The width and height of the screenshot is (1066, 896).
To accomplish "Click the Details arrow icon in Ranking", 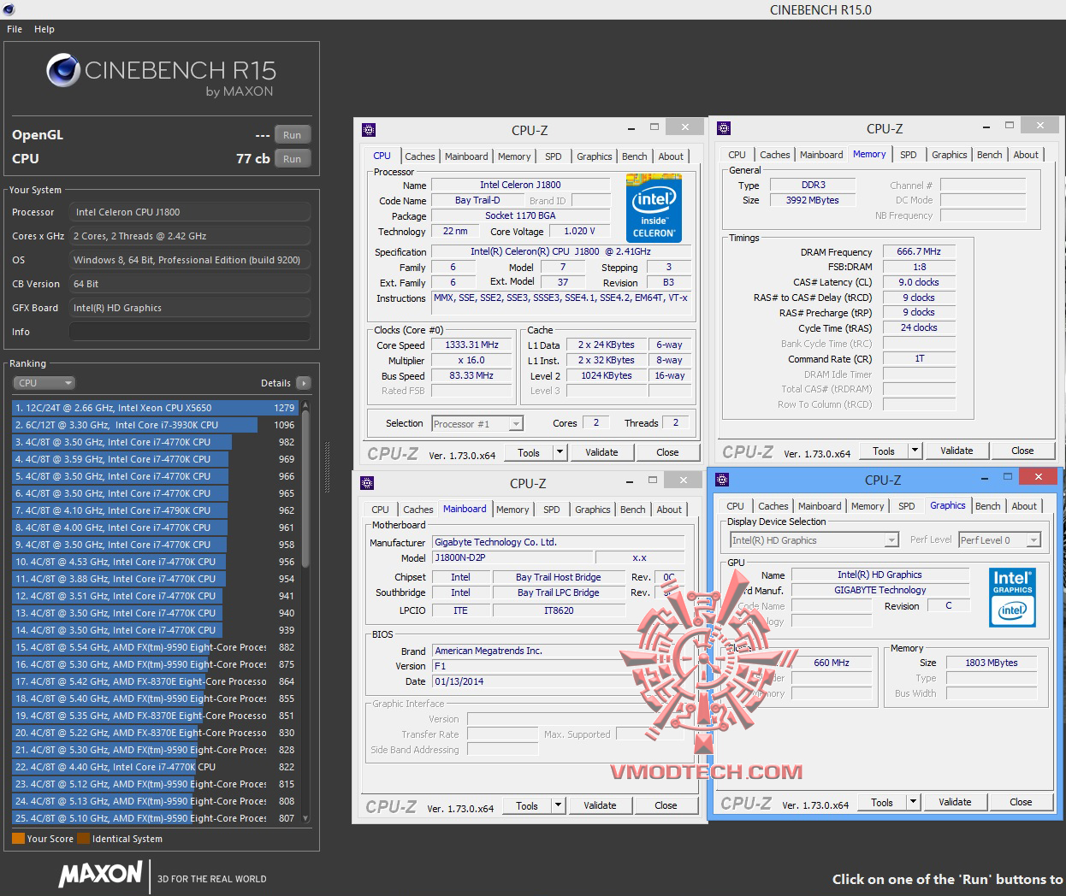I will click(304, 383).
